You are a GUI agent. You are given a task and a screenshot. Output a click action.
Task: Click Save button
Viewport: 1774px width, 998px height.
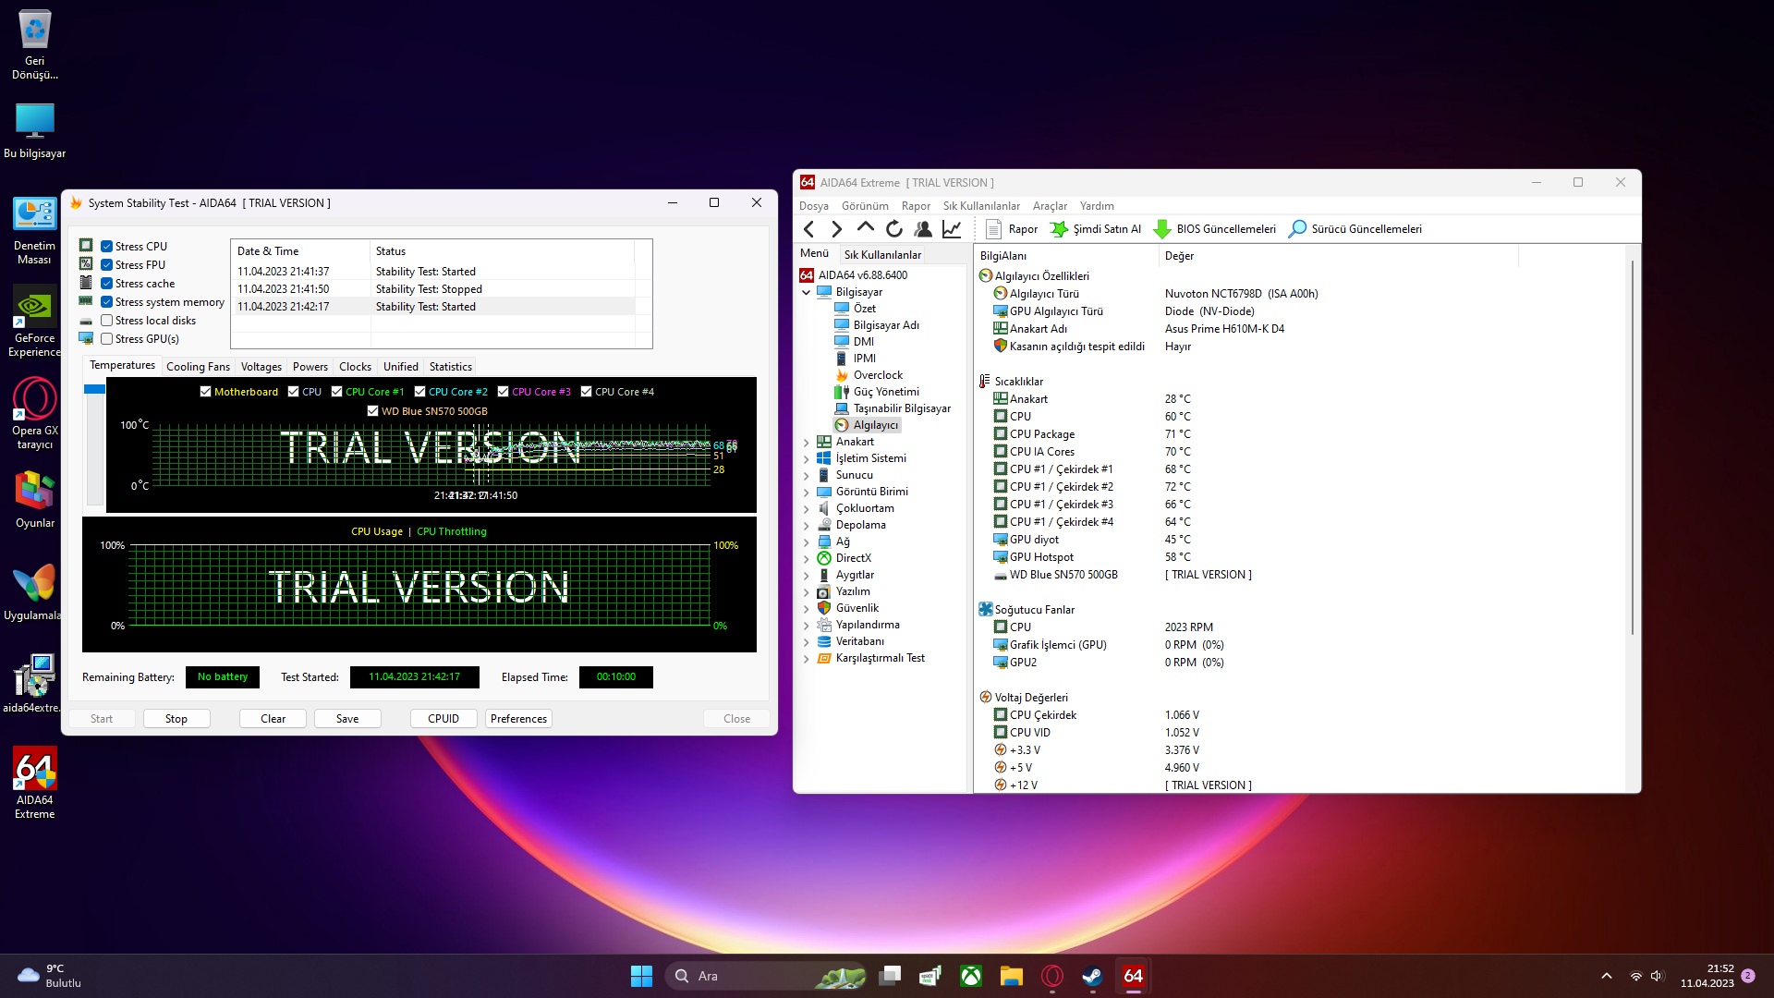347,719
